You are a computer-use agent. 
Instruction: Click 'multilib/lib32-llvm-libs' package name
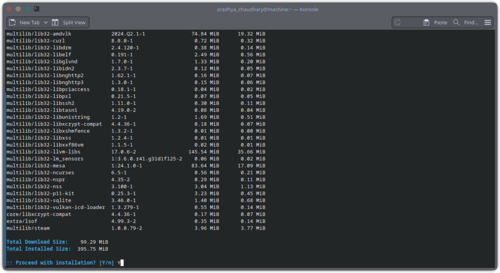[43, 152]
